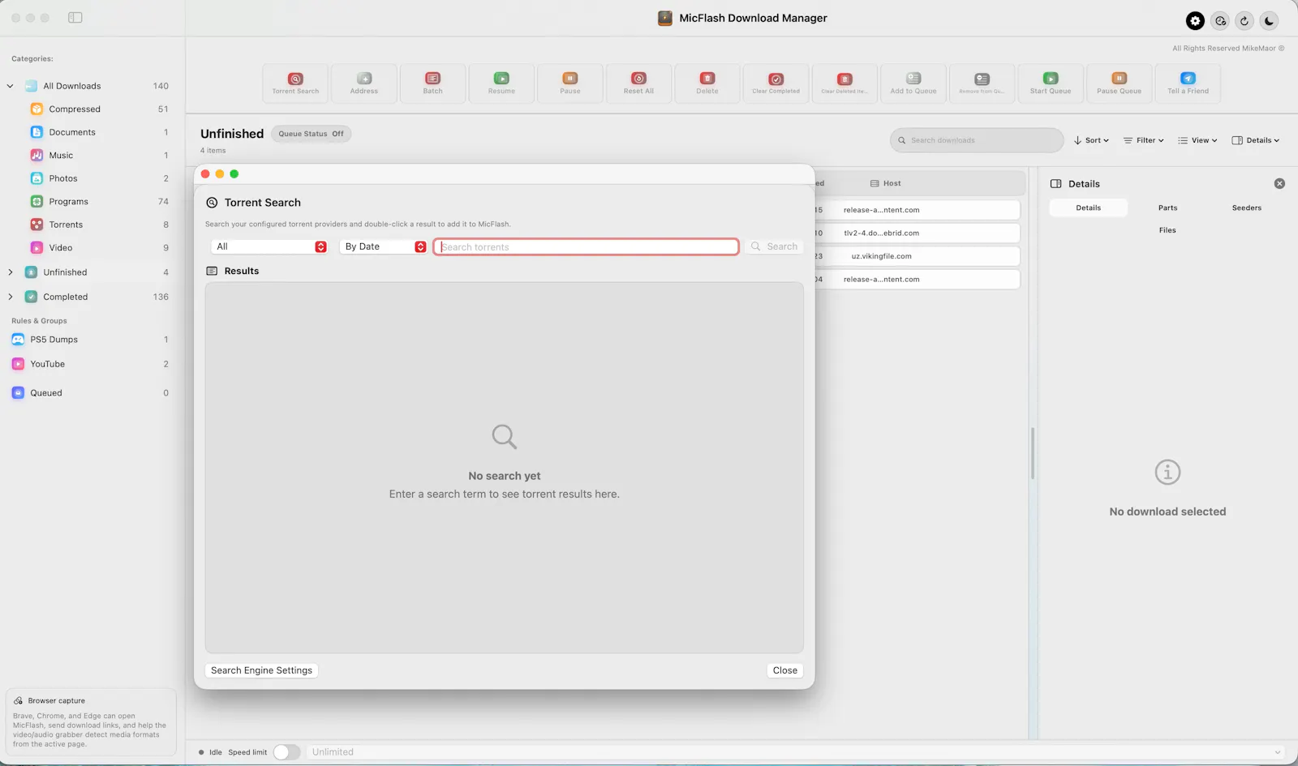Click the orange Pause toolbar icon
Viewport: 1298px width, 766px height.
click(570, 83)
